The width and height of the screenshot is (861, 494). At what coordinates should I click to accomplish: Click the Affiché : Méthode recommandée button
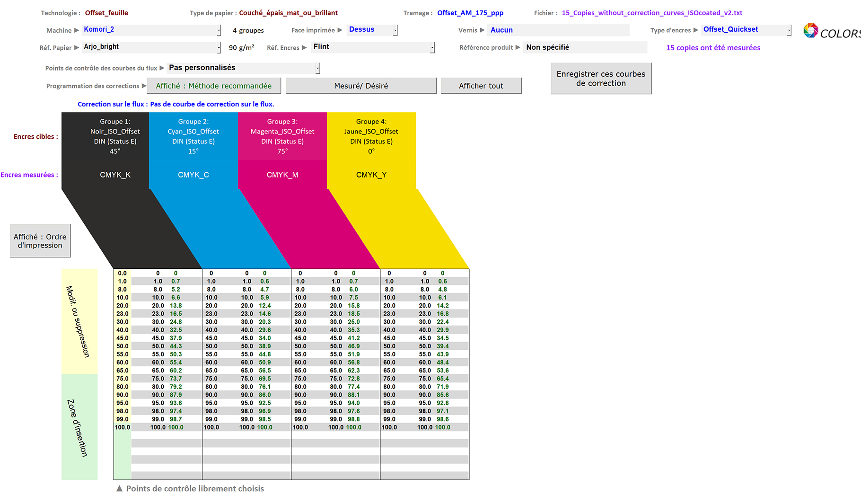214,86
